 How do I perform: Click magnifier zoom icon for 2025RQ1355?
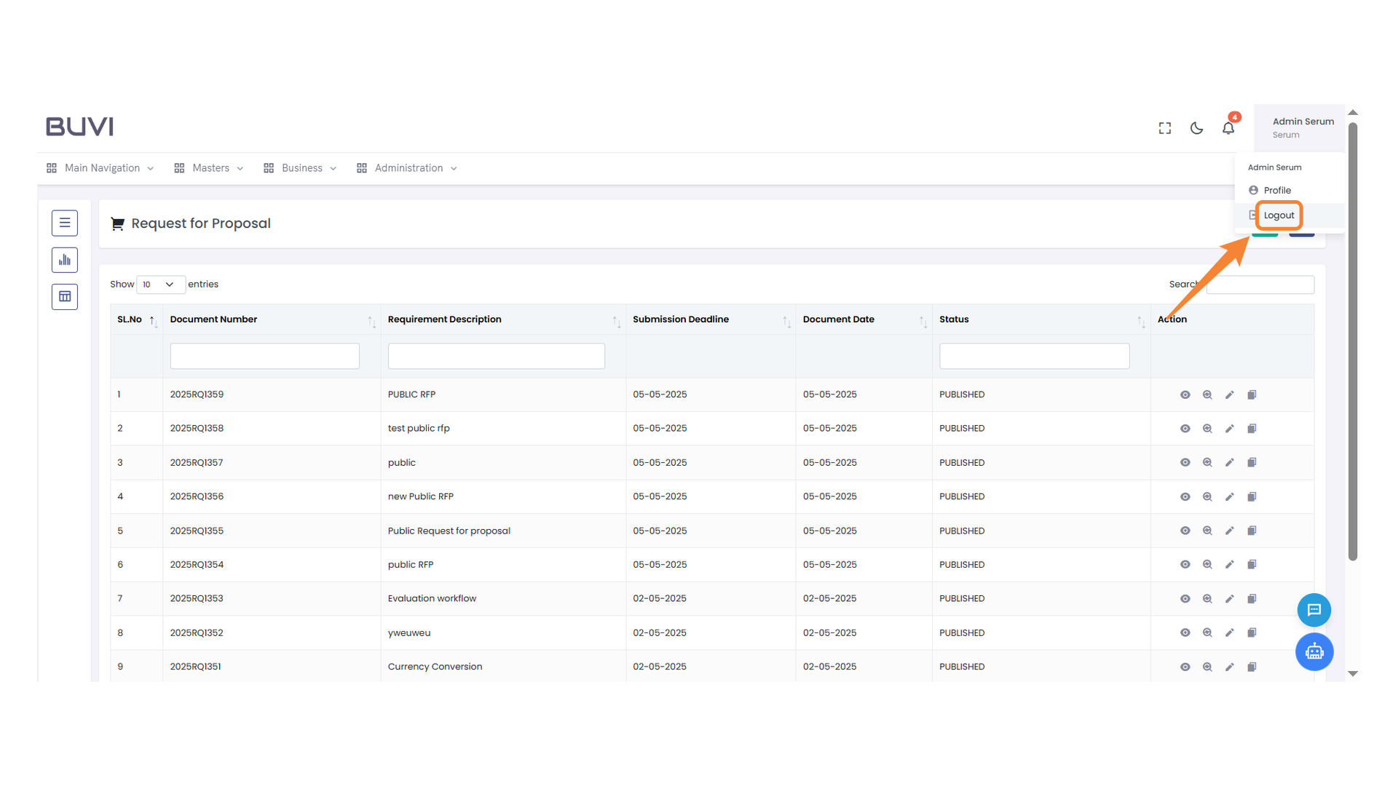[x=1207, y=531]
